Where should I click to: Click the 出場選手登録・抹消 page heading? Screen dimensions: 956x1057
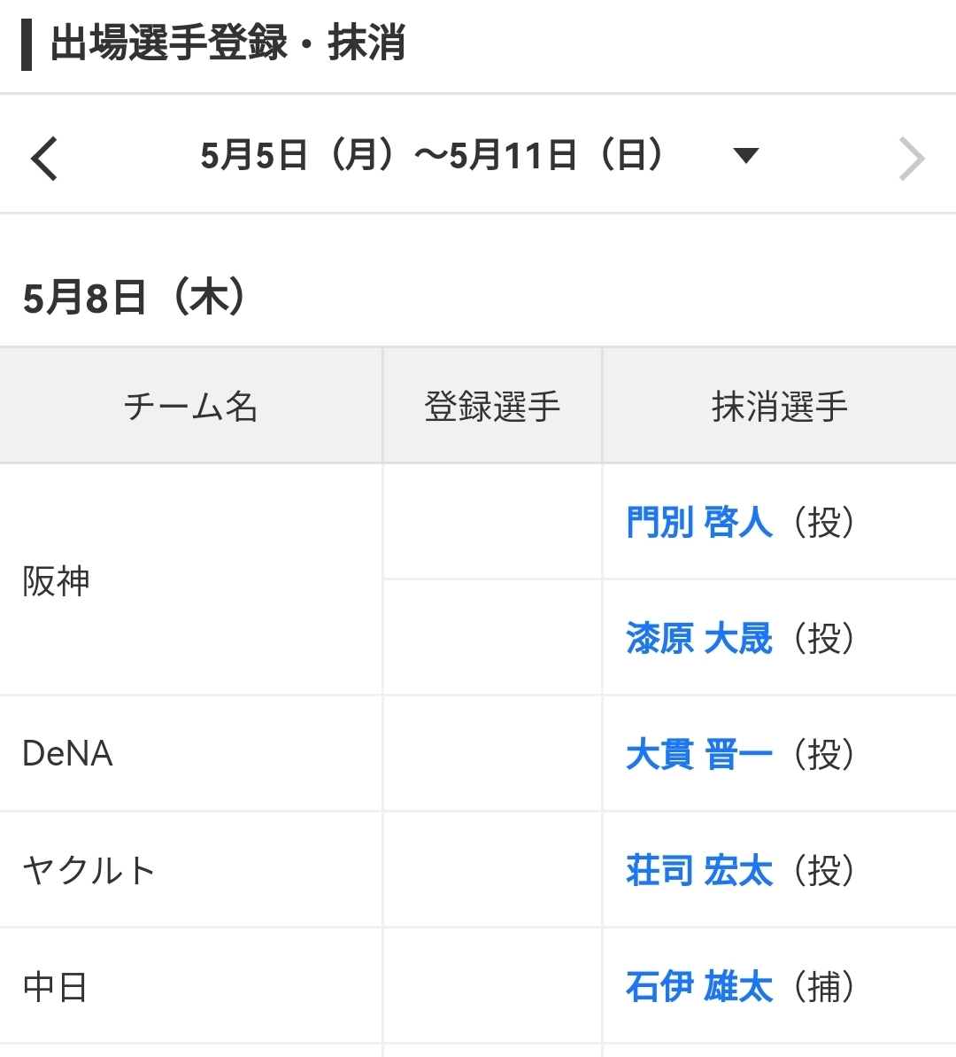[x=227, y=43]
